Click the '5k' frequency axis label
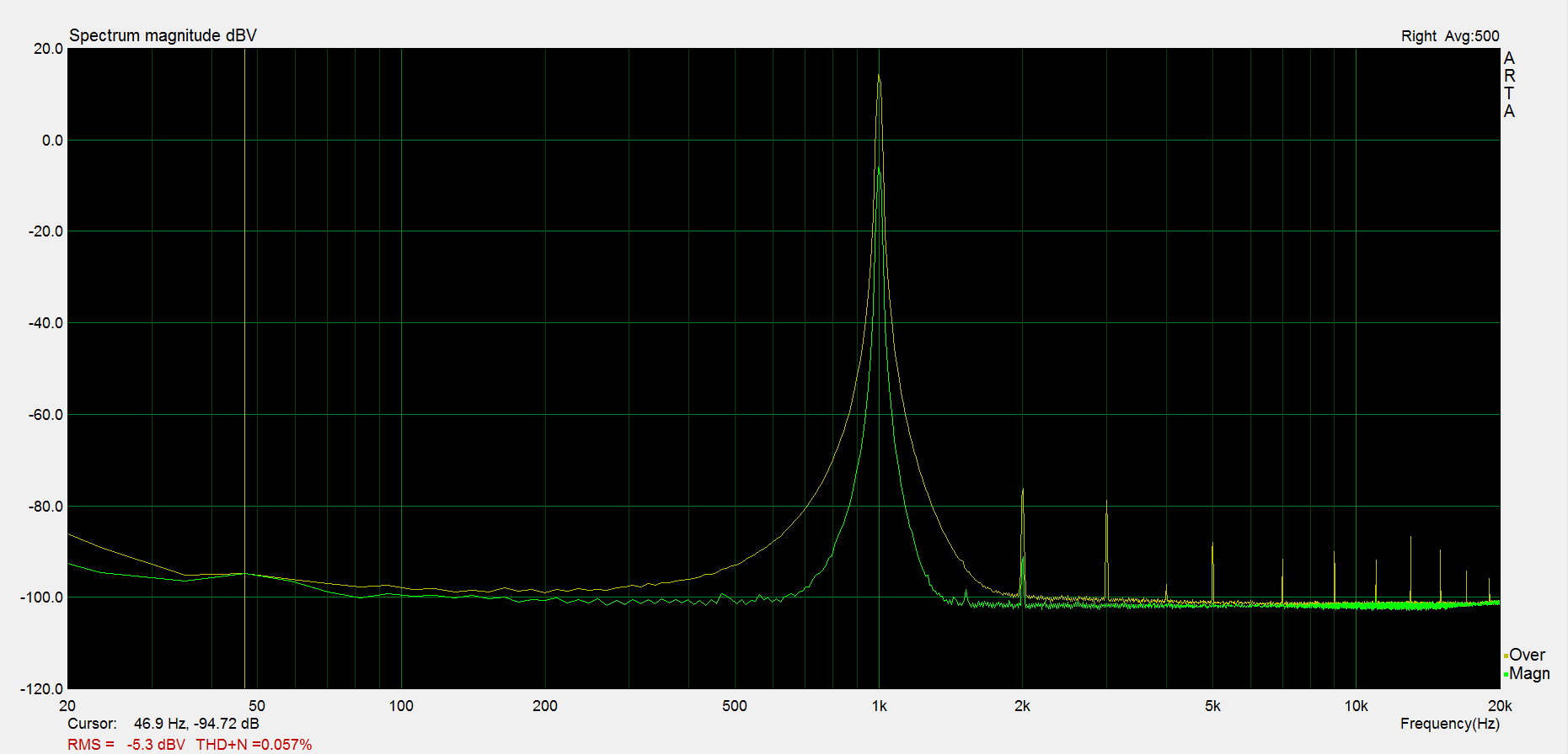The height and width of the screenshot is (754, 1568). coord(1212,706)
